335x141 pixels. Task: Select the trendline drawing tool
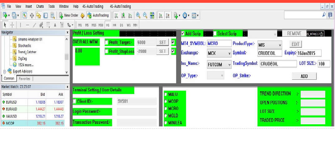tap(34, 25)
